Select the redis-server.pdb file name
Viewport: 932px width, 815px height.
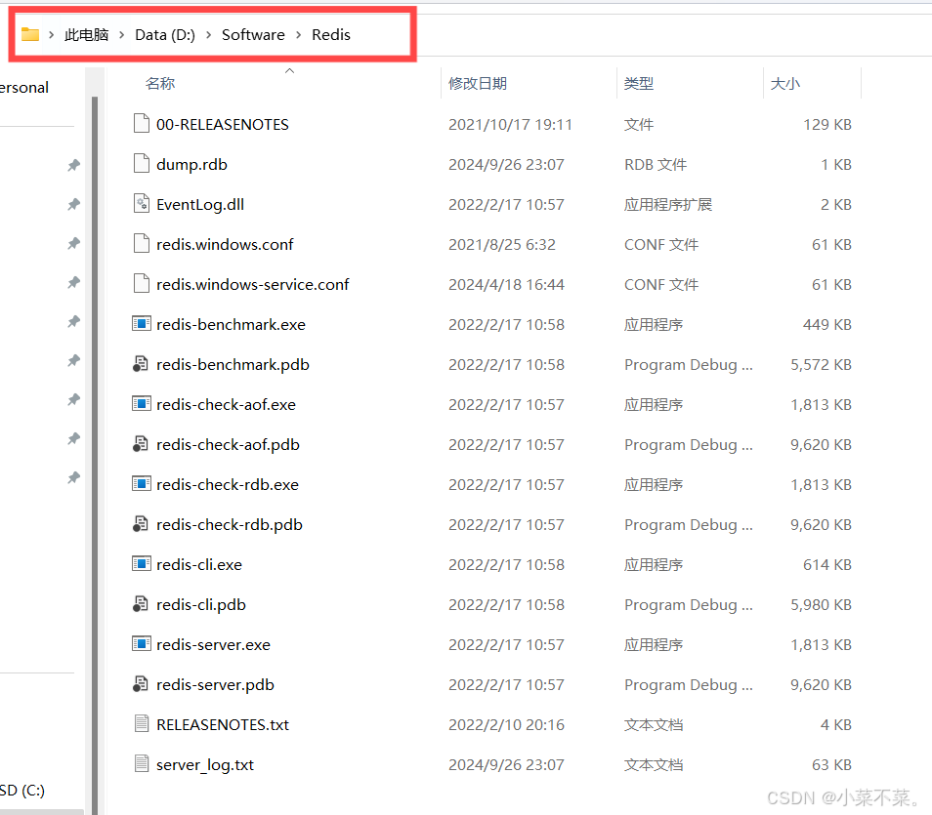tap(215, 684)
